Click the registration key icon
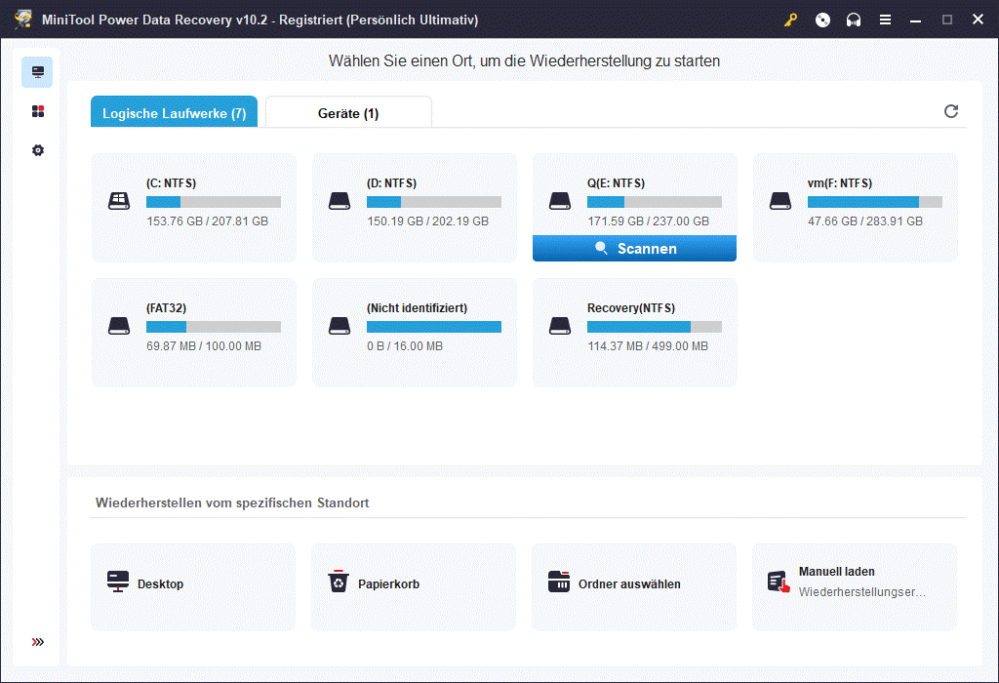 (x=790, y=20)
